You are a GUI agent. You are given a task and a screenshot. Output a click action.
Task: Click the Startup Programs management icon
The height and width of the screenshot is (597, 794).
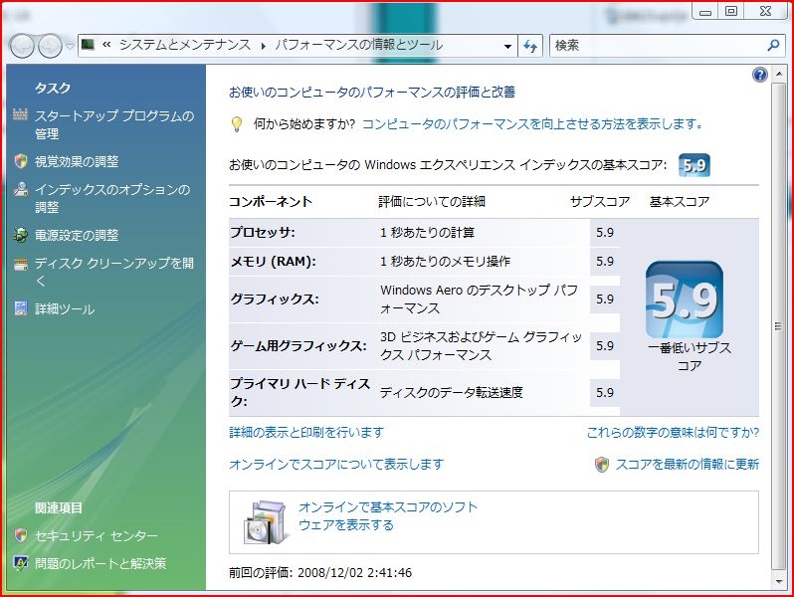pos(20,114)
